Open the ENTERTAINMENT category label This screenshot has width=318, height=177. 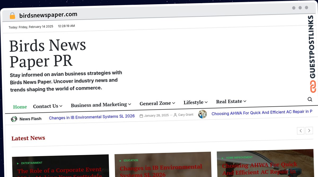[32, 163]
